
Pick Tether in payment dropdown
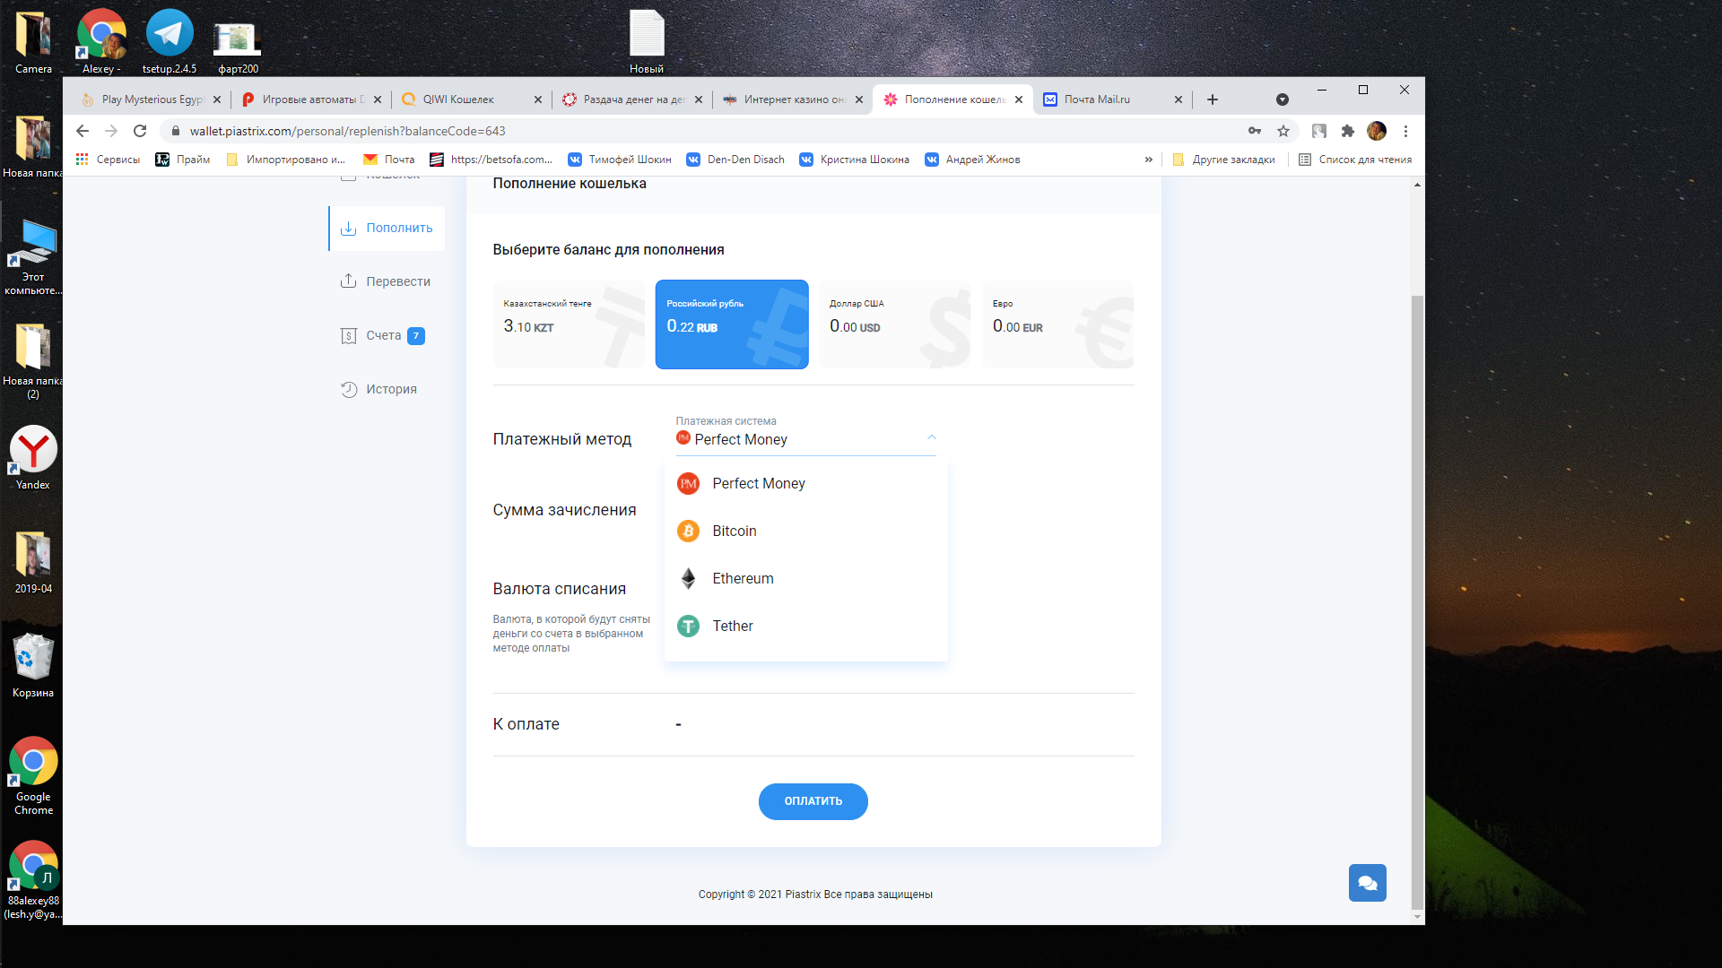click(732, 627)
